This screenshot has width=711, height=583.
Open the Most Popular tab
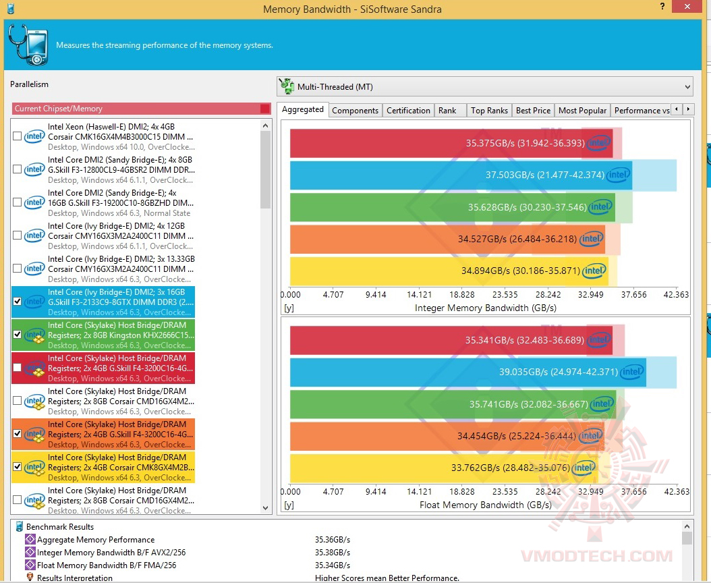coord(582,111)
